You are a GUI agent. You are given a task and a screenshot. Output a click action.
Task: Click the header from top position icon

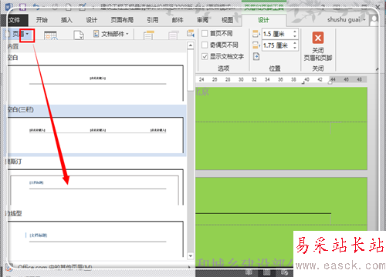pyautogui.click(x=256, y=34)
